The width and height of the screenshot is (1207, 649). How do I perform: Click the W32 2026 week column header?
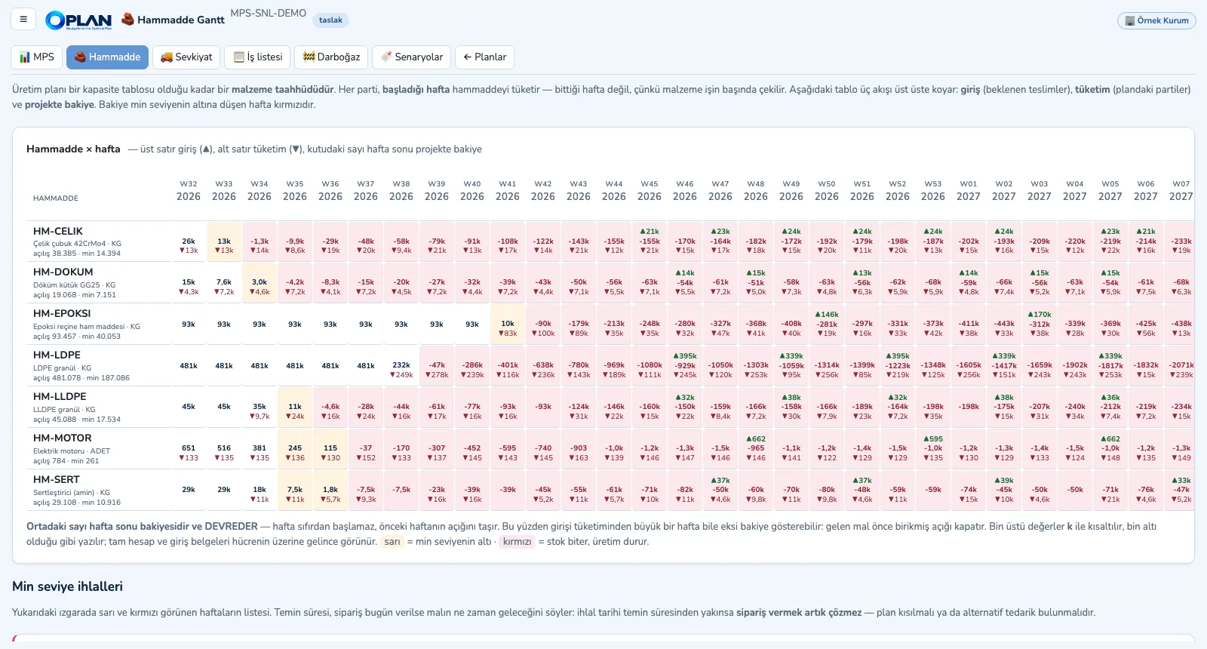point(189,191)
